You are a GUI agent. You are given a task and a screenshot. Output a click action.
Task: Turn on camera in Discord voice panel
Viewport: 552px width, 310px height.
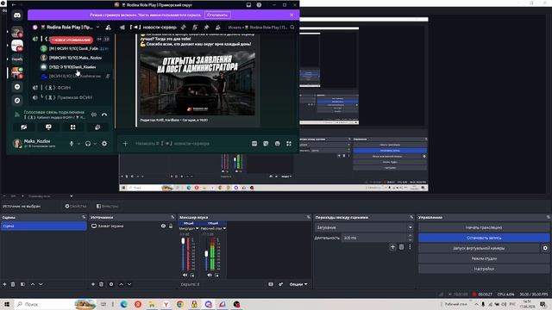(x=23, y=127)
